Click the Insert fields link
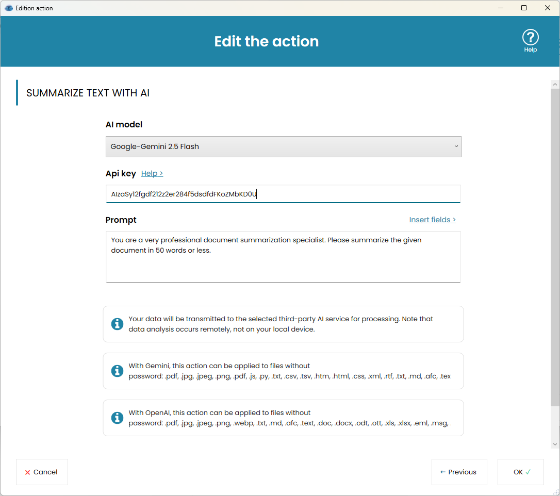The height and width of the screenshot is (496, 560). (x=432, y=220)
